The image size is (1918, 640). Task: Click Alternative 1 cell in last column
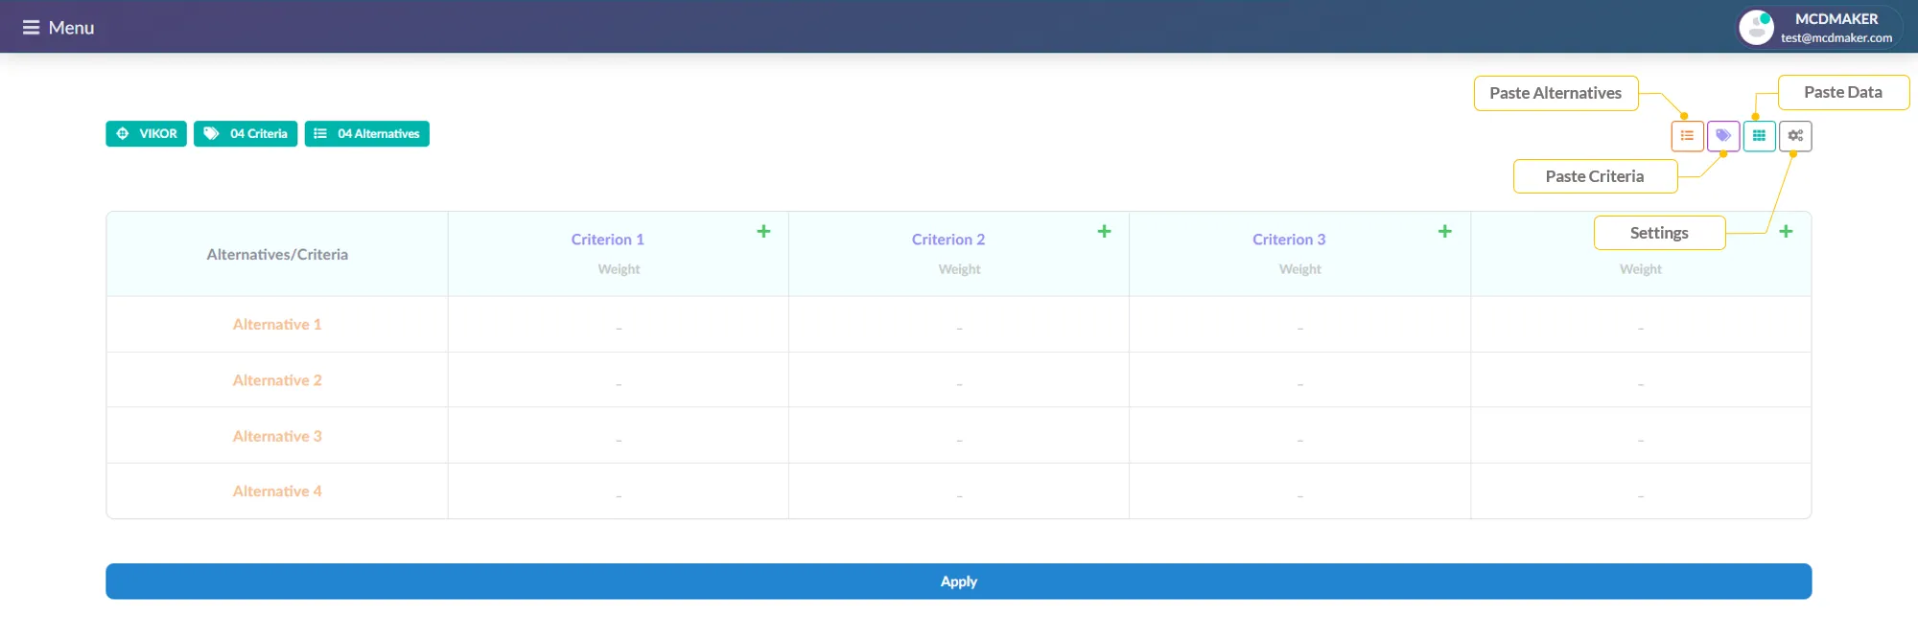1641,325
